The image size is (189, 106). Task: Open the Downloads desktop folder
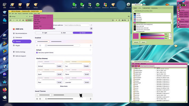pos(12,5)
